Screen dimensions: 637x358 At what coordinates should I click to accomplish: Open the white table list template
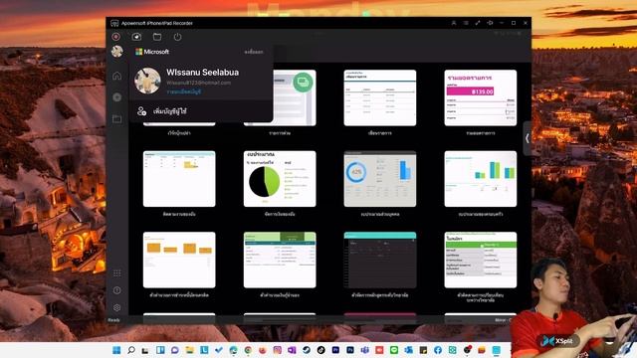coord(380,97)
